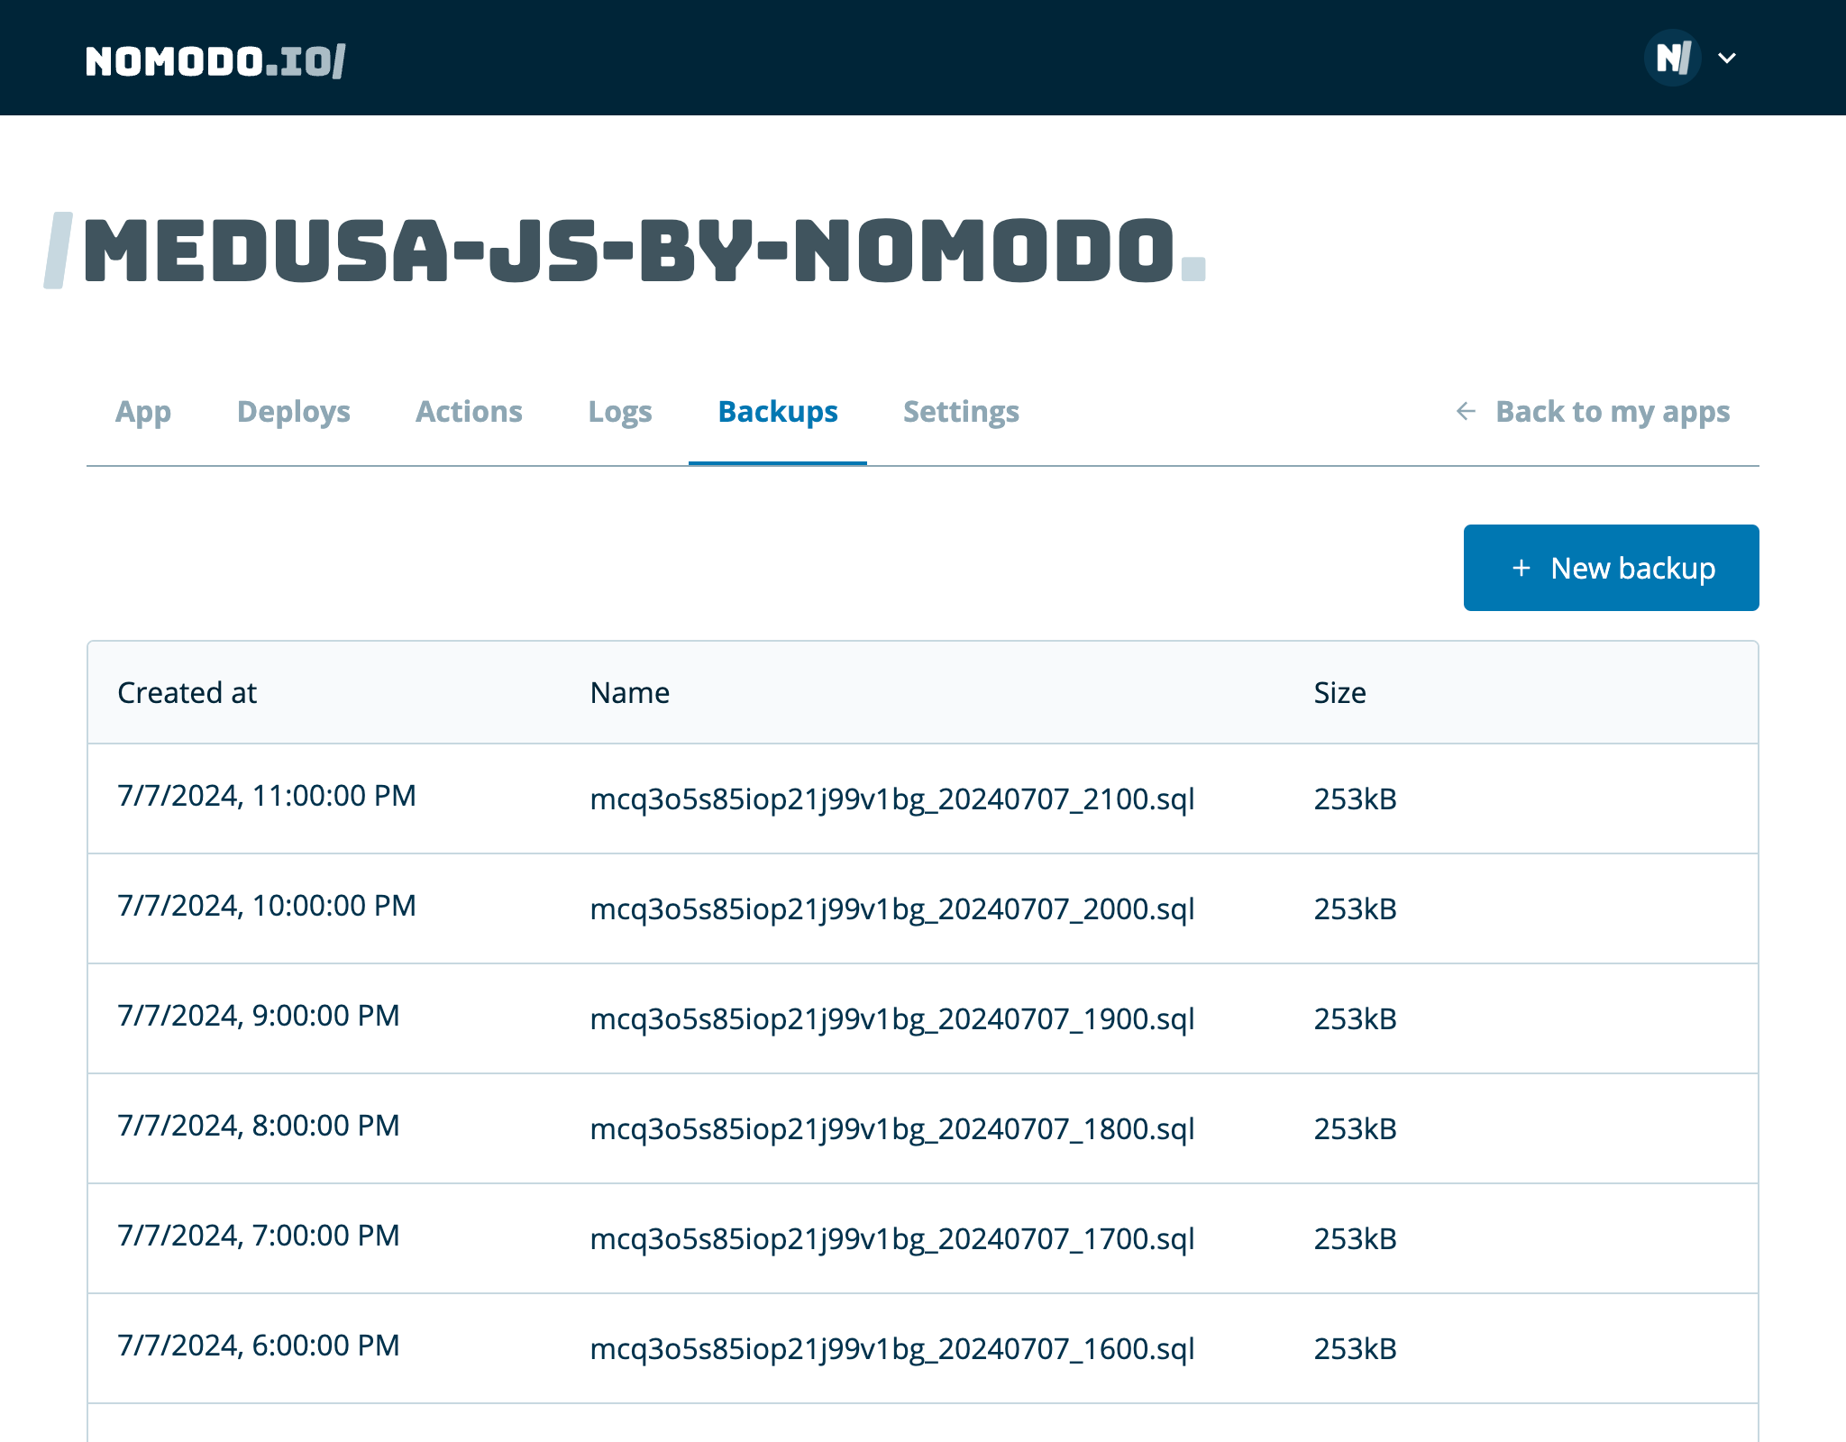
Task: Click the back arrow icon beside 'Back to my apps'
Action: [1466, 412]
